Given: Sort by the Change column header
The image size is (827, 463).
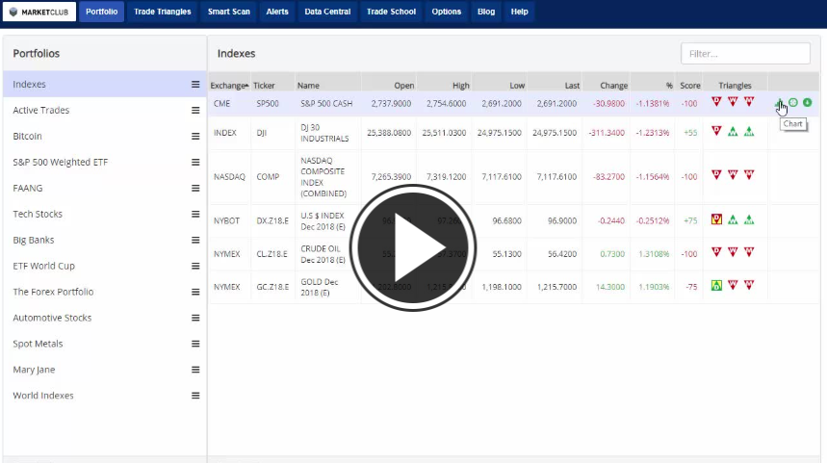Looking at the screenshot, I should [613, 86].
